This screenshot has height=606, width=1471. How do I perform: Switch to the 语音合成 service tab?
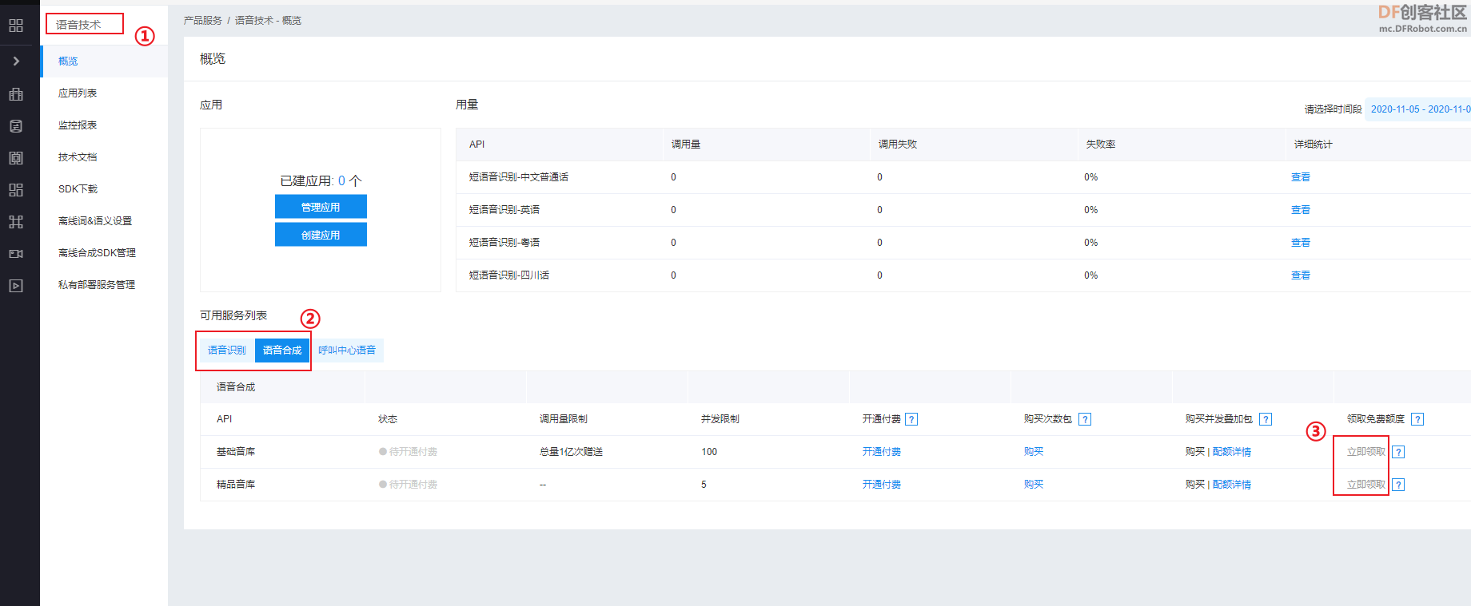pyautogui.click(x=282, y=350)
